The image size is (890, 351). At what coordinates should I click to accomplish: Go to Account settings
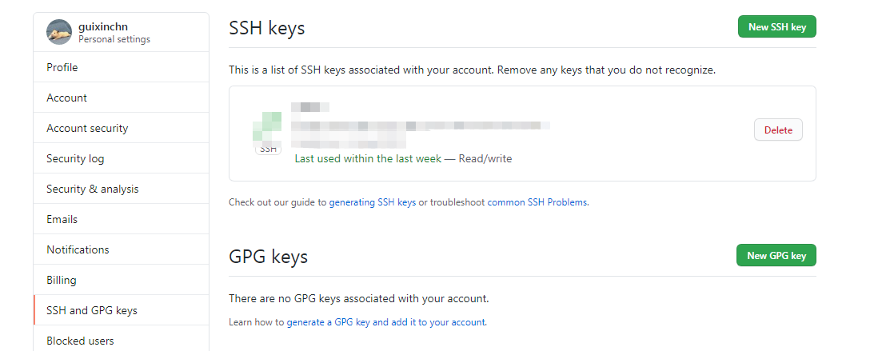coord(67,98)
